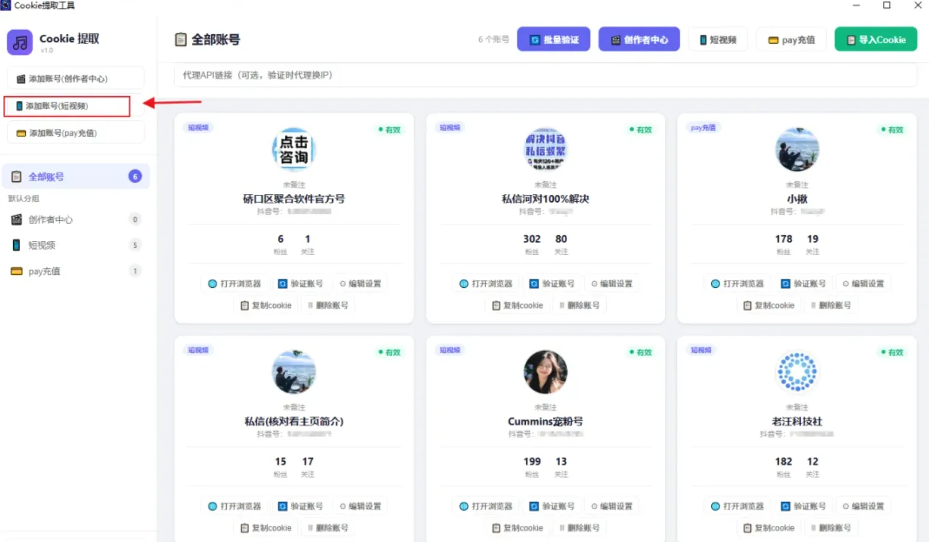The width and height of the screenshot is (929, 542).
Task: Open browser for 私信河对100%解决
Action: (486, 284)
